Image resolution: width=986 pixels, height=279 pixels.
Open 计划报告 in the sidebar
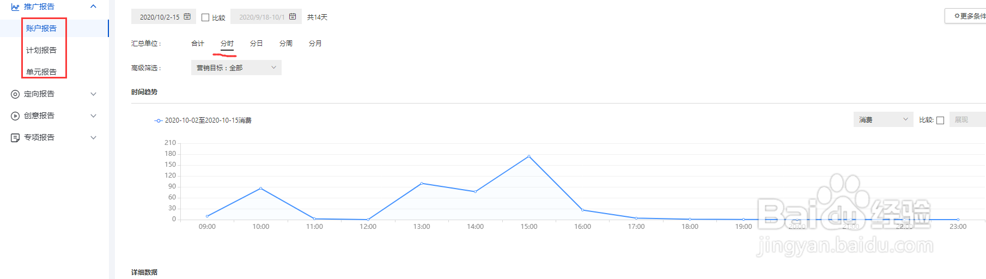coord(41,50)
